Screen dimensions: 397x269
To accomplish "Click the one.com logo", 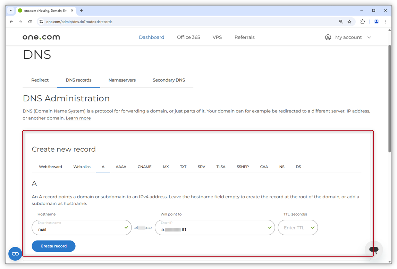I will point(41,37).
